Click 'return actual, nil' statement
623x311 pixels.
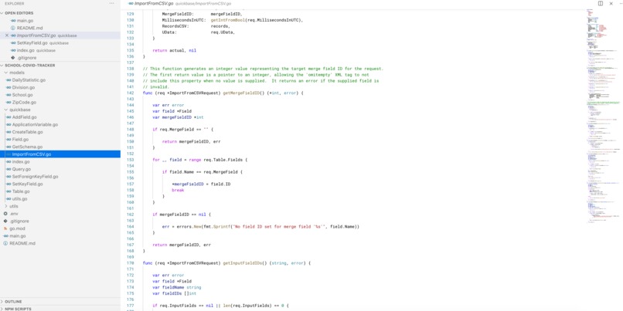[174, 50]
